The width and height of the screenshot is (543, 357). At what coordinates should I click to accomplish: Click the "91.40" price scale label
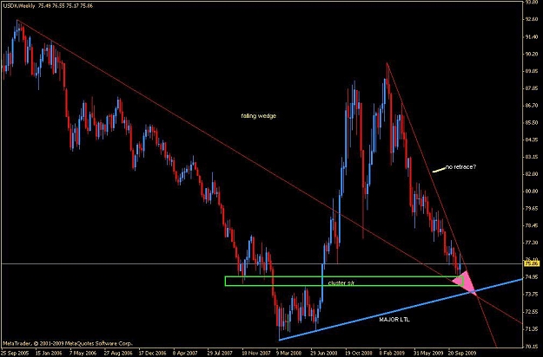(x=532, y=37)
